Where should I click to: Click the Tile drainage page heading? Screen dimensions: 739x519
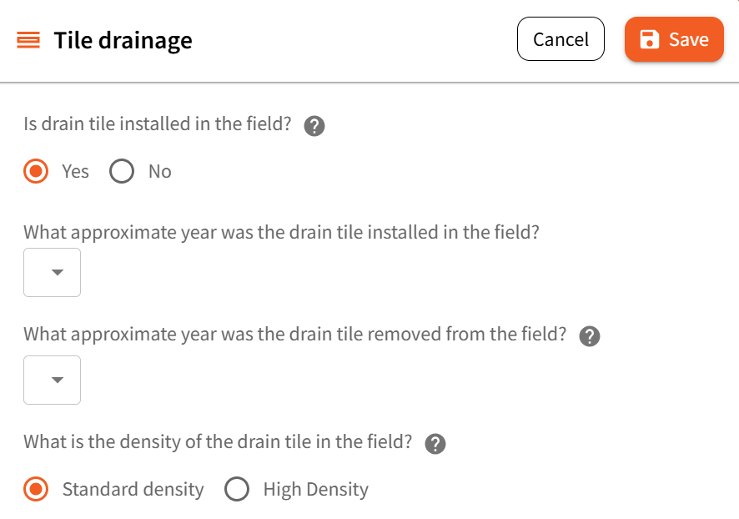tap(123, 40)
